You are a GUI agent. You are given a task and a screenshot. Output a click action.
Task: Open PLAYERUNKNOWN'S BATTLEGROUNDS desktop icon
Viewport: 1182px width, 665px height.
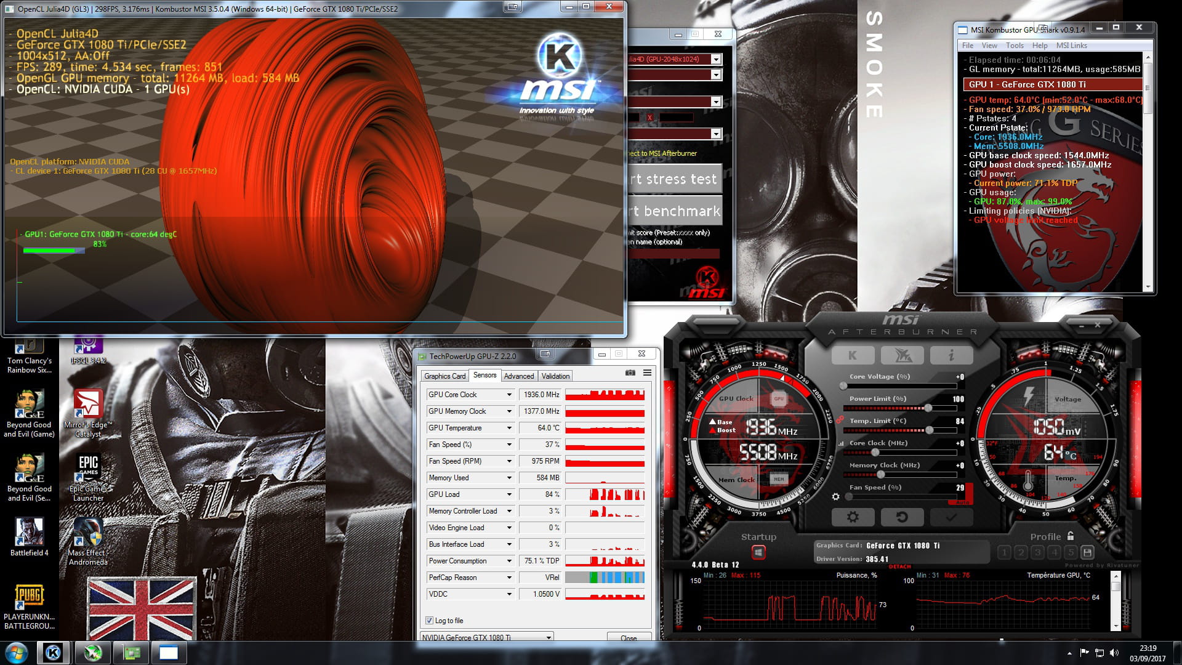pyautogui.click(x=29, y=607)
